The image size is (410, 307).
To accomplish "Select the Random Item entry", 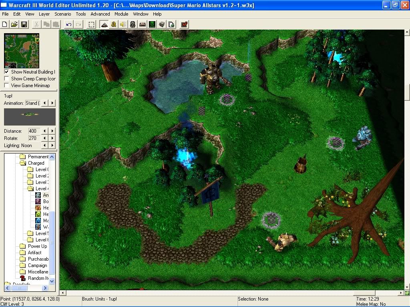I will pos(35,278).
